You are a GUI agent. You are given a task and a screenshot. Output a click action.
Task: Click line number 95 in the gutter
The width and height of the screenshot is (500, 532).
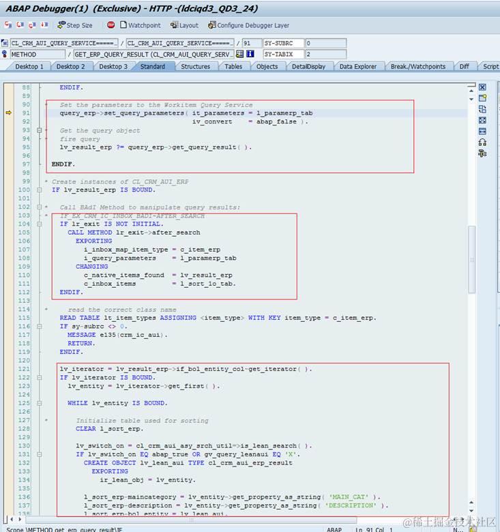point(26,147)
